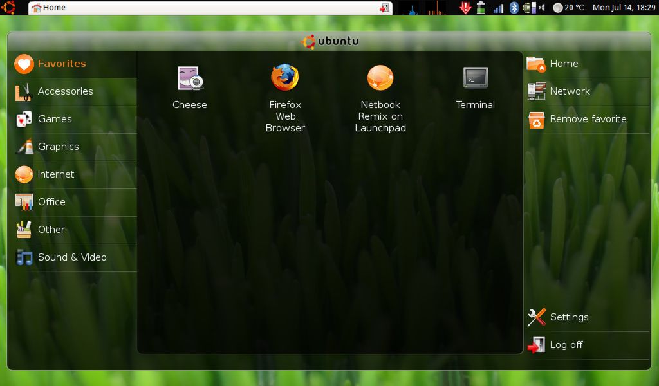The width and height of the screenshot is (659, 386).
Task: Click Remove favorite trash
Action: coord(588,119)
